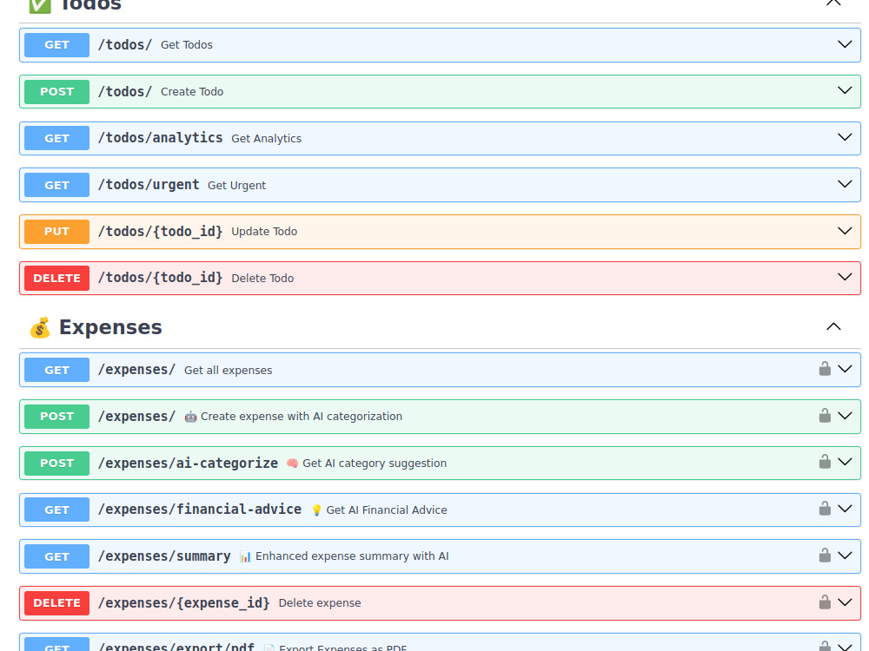Image resolution: width=869 pixels, height=651 pixels.
Task: Expand DELETE Delete Todo chevron
Action: [845, 277]
